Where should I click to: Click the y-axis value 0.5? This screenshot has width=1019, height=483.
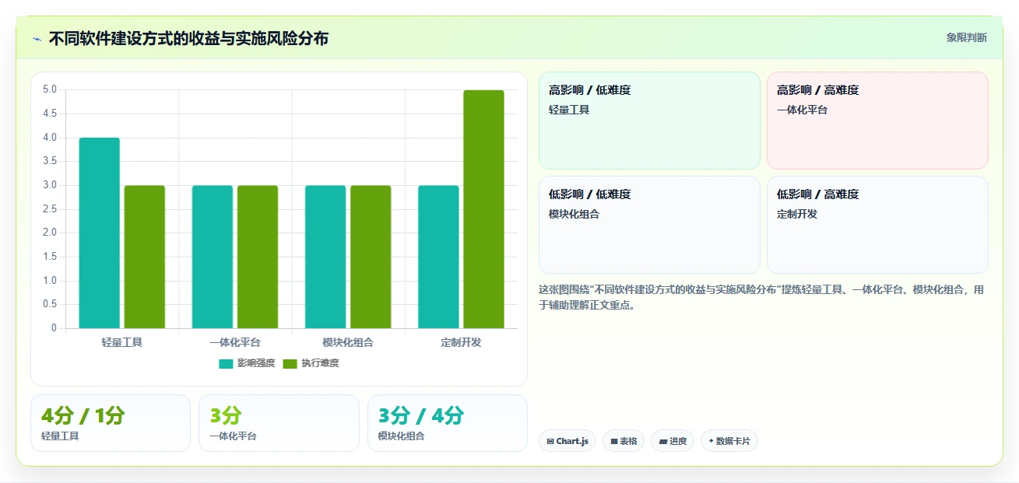pyautogui.click(x=50, y=304)
